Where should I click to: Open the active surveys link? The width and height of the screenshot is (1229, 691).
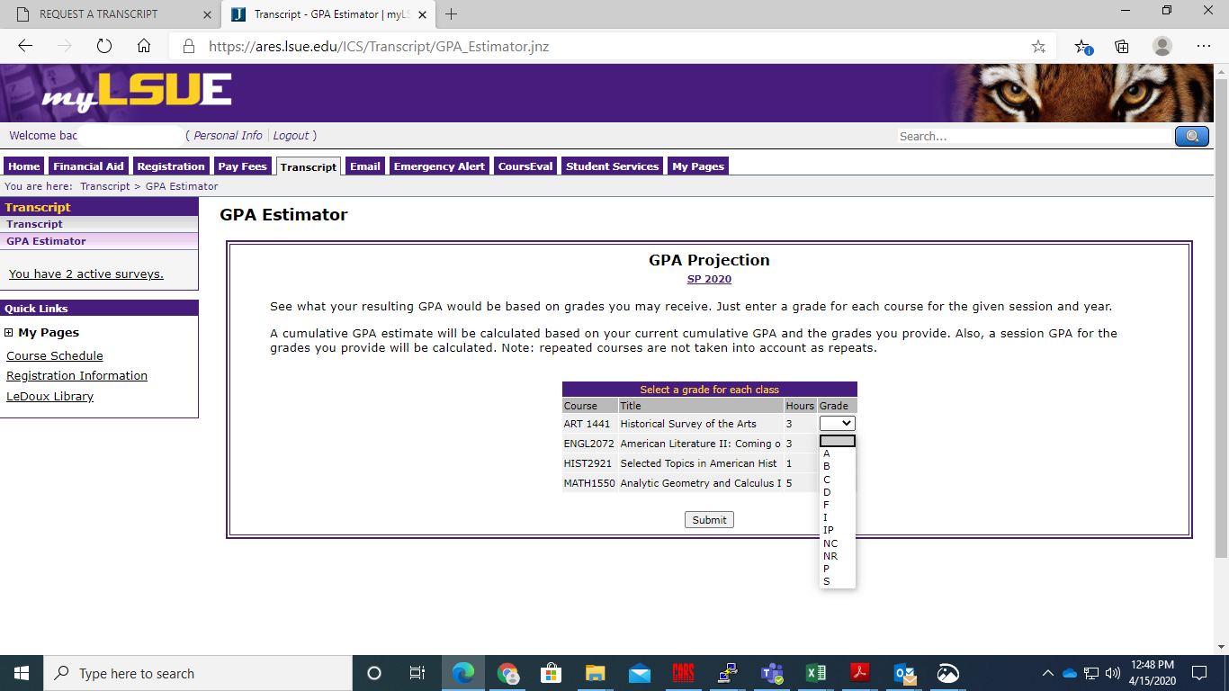point(86,274)
